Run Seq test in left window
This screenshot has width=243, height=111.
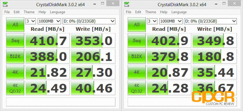(x=15, y=40)
